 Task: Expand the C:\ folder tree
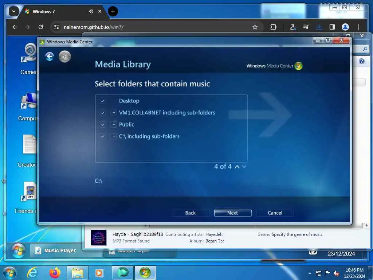114,136
